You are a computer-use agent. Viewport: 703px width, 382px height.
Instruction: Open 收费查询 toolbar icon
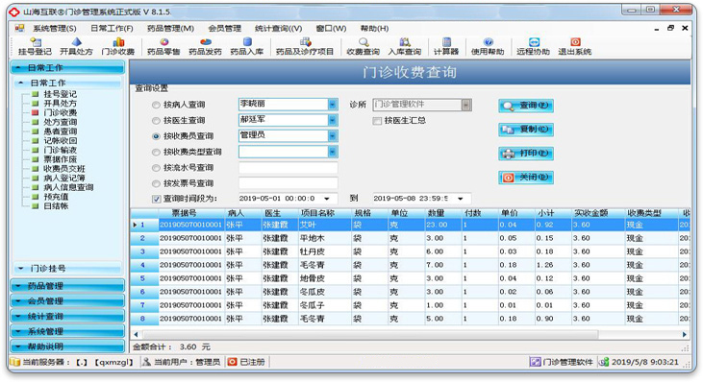click(x=364, y=46)
